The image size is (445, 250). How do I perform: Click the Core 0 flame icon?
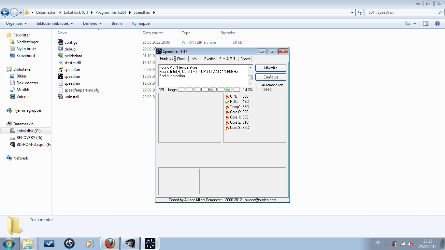pyautogui.click(x=227, y=112)
